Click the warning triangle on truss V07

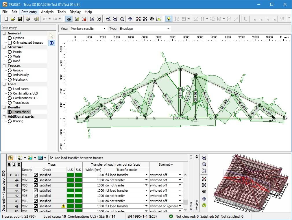(63, 206)
